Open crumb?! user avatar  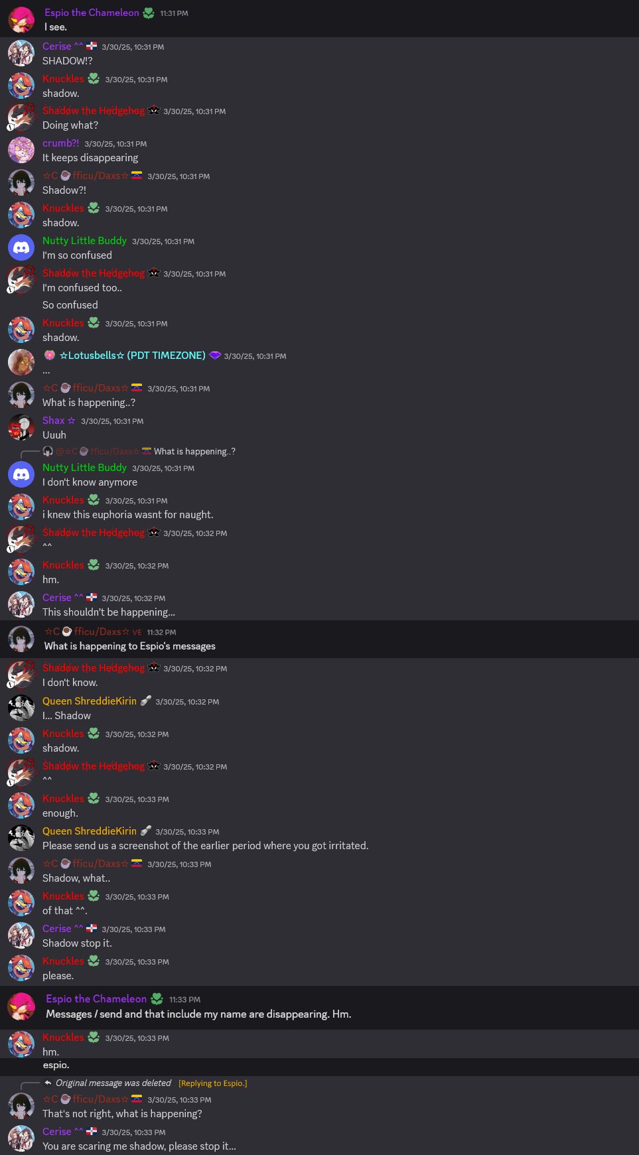coord(21,150)
